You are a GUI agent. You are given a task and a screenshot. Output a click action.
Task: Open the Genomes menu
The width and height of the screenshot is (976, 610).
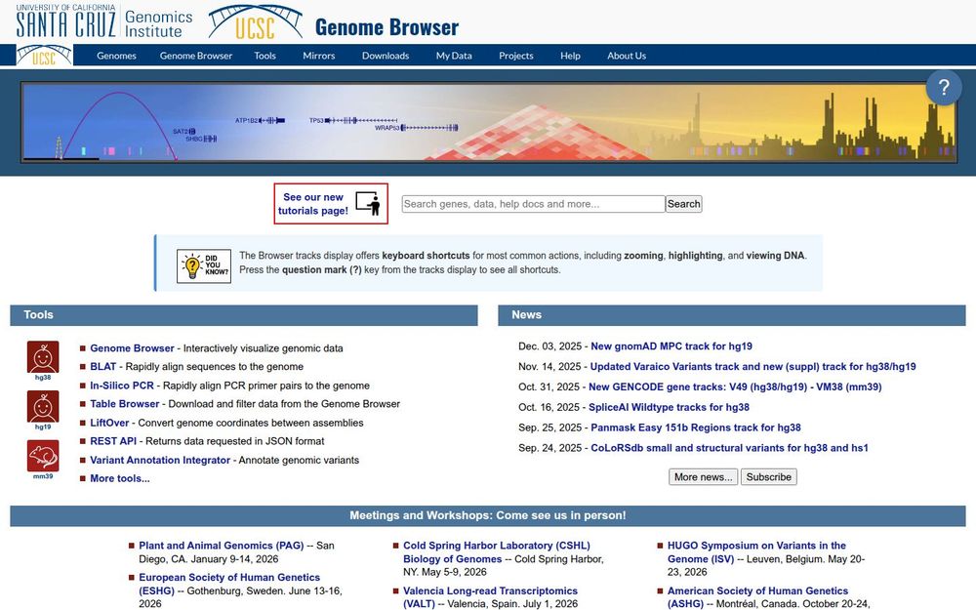point(116,56)
